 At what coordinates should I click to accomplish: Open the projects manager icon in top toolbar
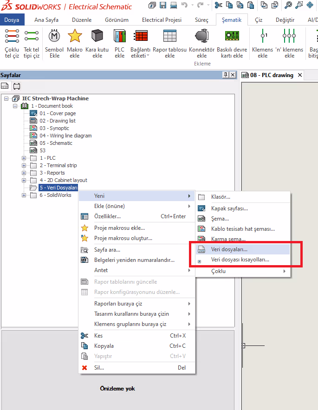[x=152, y=5]
